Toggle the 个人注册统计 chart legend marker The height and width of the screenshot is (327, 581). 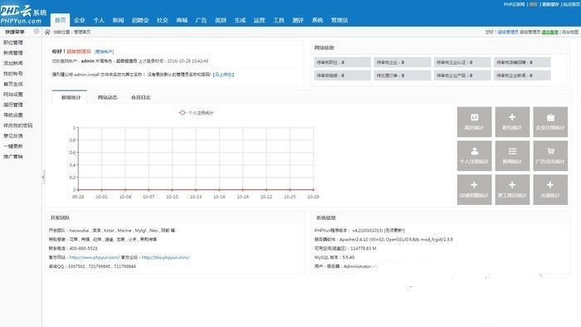(182, 113)
